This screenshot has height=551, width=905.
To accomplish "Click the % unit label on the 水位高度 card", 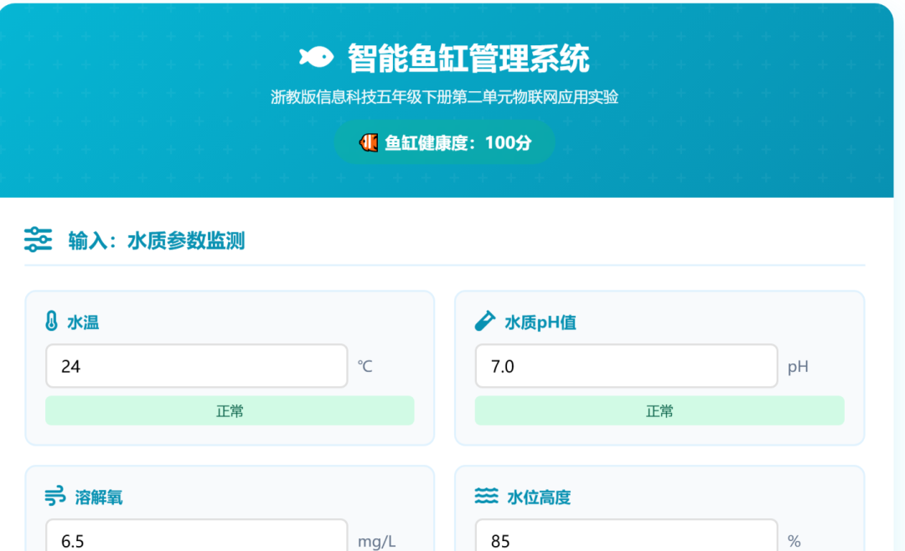I will tap(796, 540).
